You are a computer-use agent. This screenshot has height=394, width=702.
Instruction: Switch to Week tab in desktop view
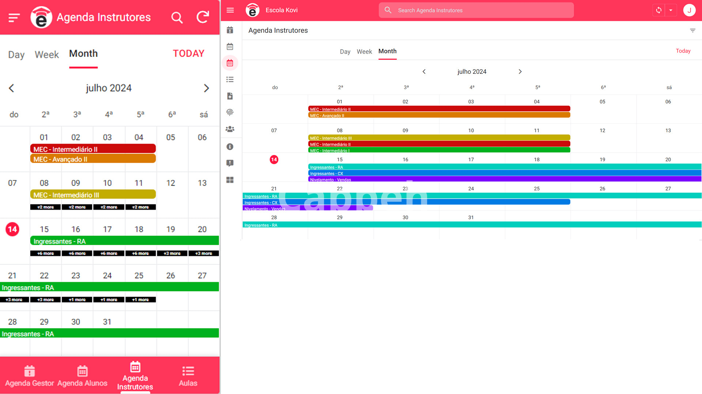364,51
